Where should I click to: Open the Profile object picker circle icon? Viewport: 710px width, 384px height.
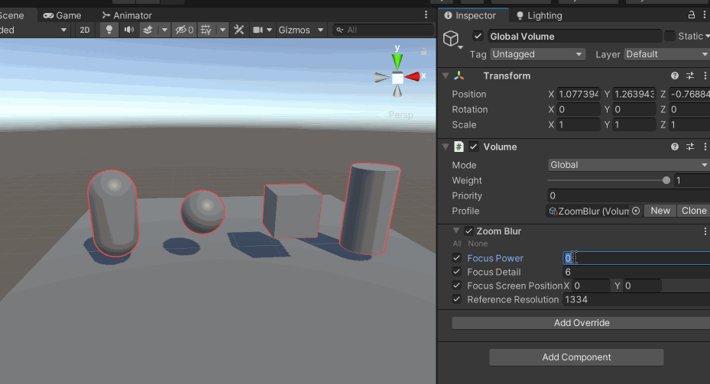click(x=635, y=211)
